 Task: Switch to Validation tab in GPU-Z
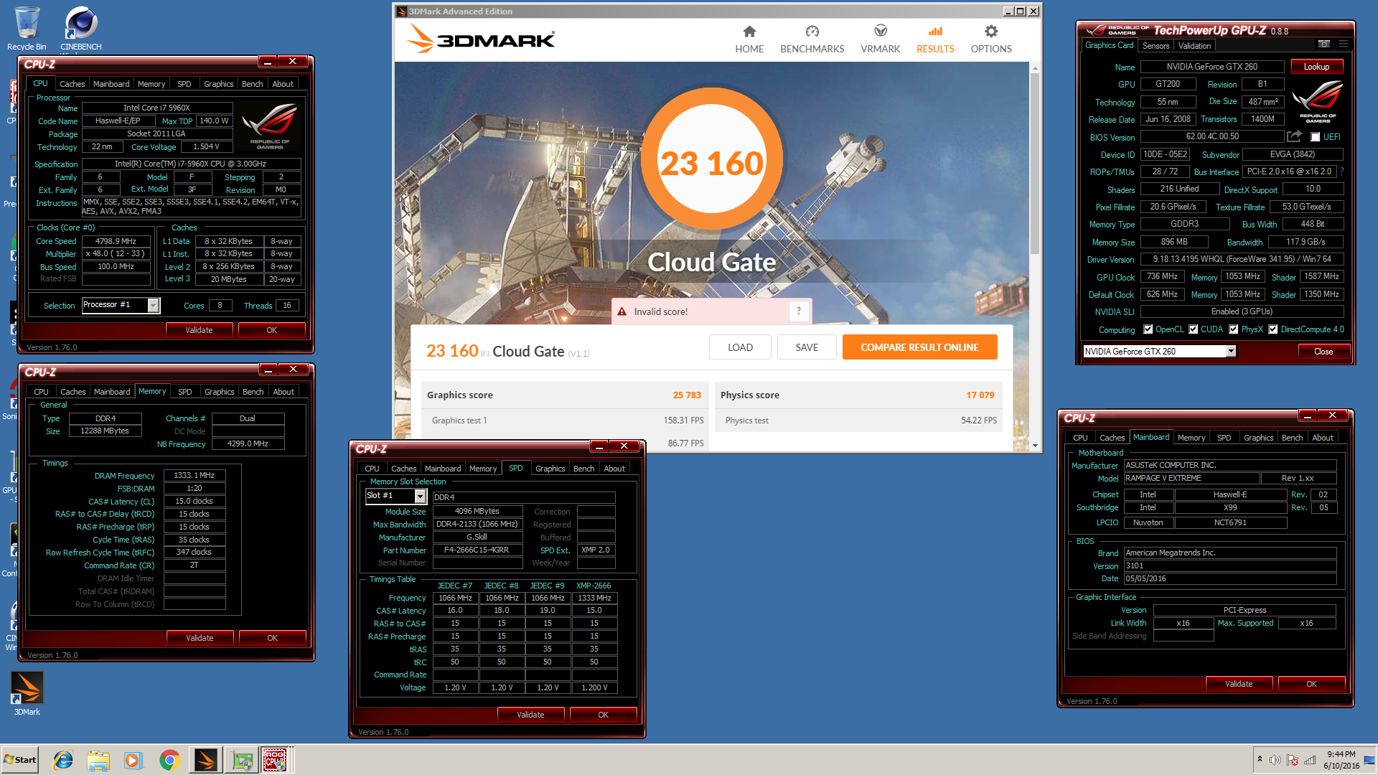(1194, 45)
